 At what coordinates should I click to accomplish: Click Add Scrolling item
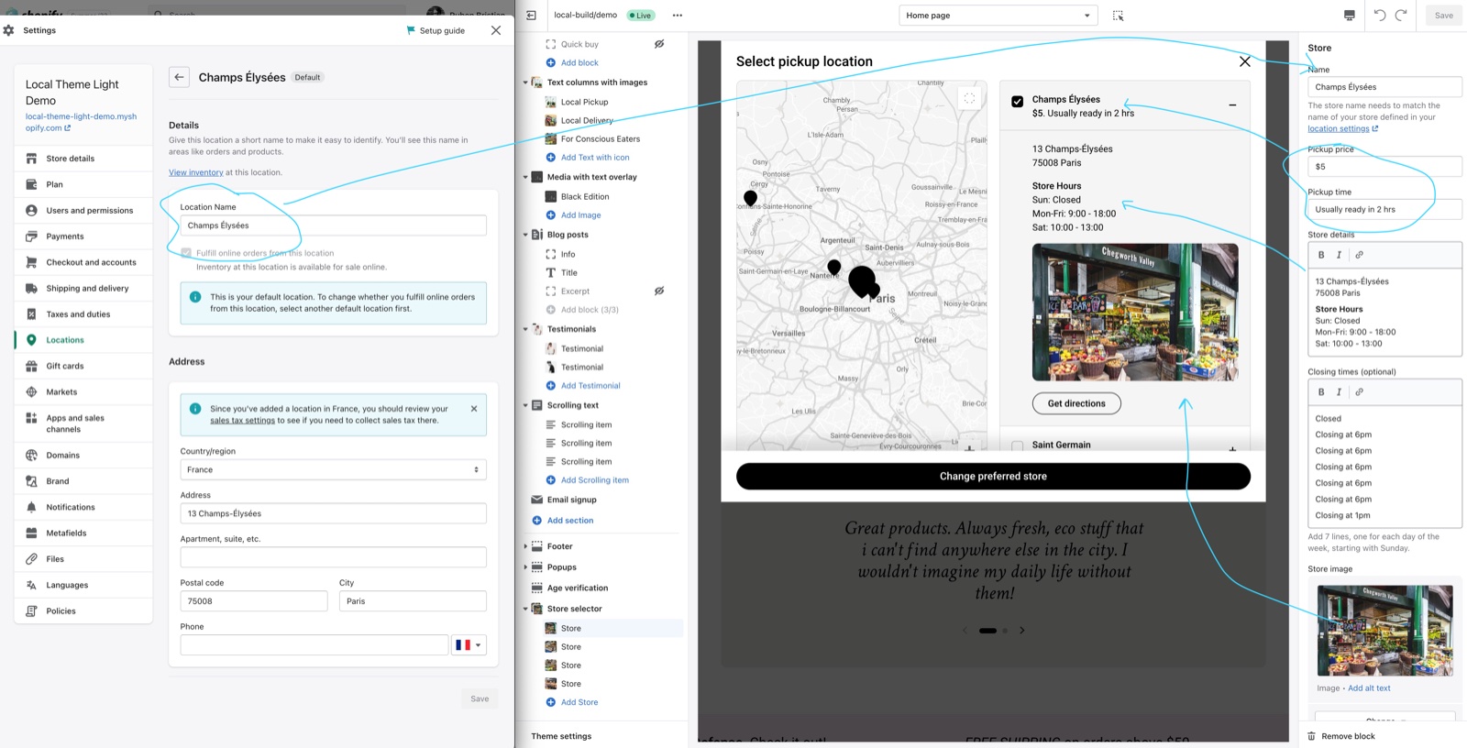tap(594, 480)
